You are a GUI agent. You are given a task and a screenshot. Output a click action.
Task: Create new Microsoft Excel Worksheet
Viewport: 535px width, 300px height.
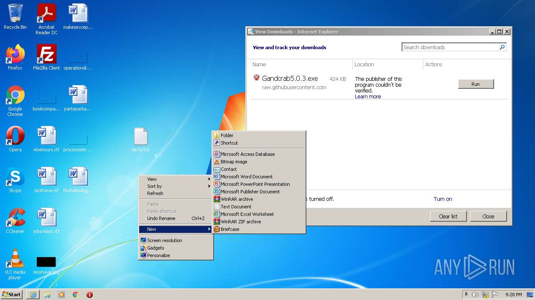tap(259, 214)
